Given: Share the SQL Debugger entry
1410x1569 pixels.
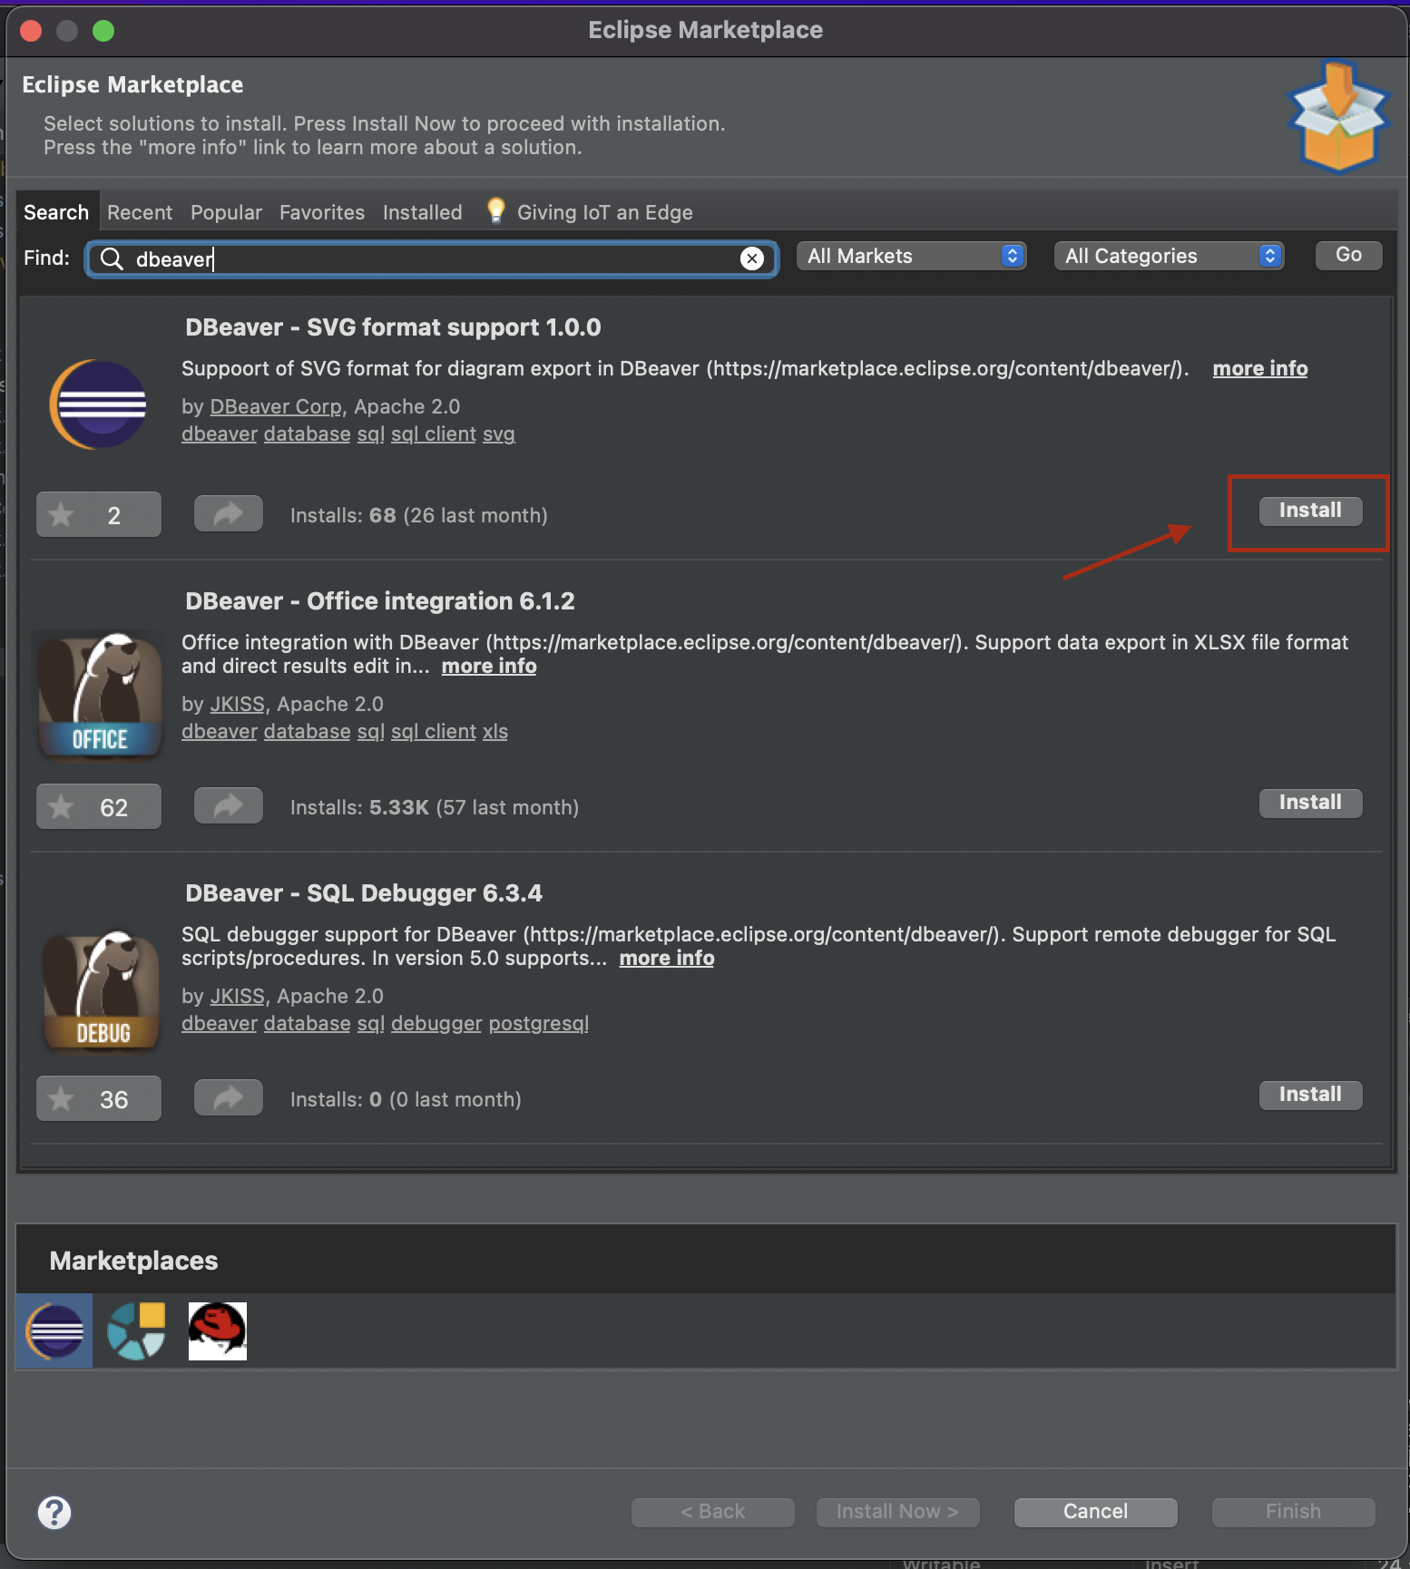Looking at the screenshot, I should 229,1098.
